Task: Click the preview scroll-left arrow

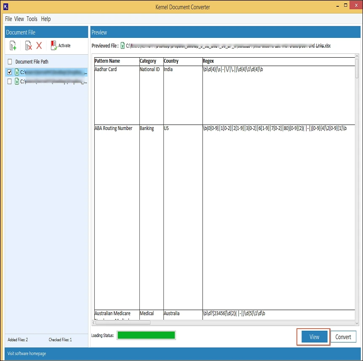Action: (93, 323)
